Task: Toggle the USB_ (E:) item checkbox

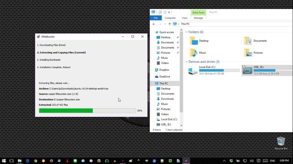Action: pos(244,67)
